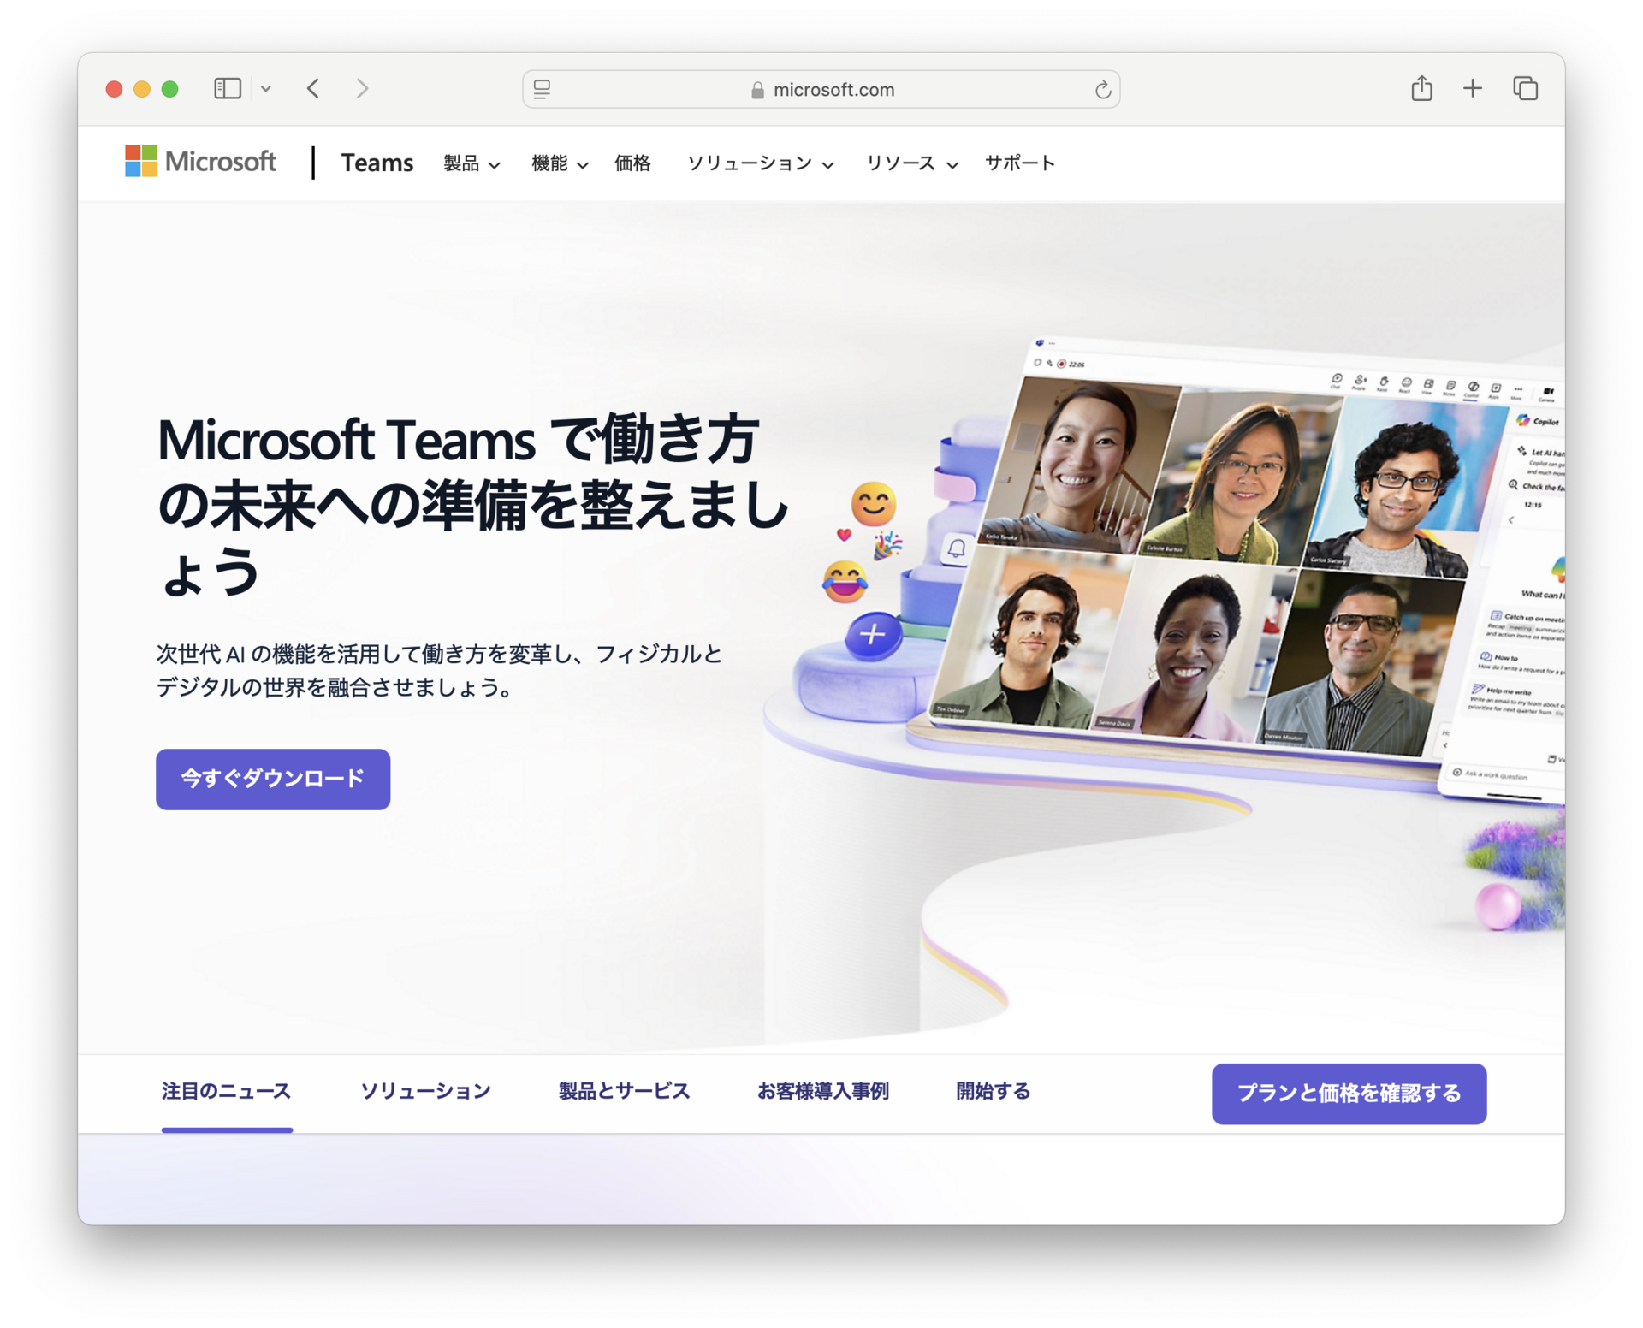Select the ソリューション tab in bottom bar

[425, 1091]
